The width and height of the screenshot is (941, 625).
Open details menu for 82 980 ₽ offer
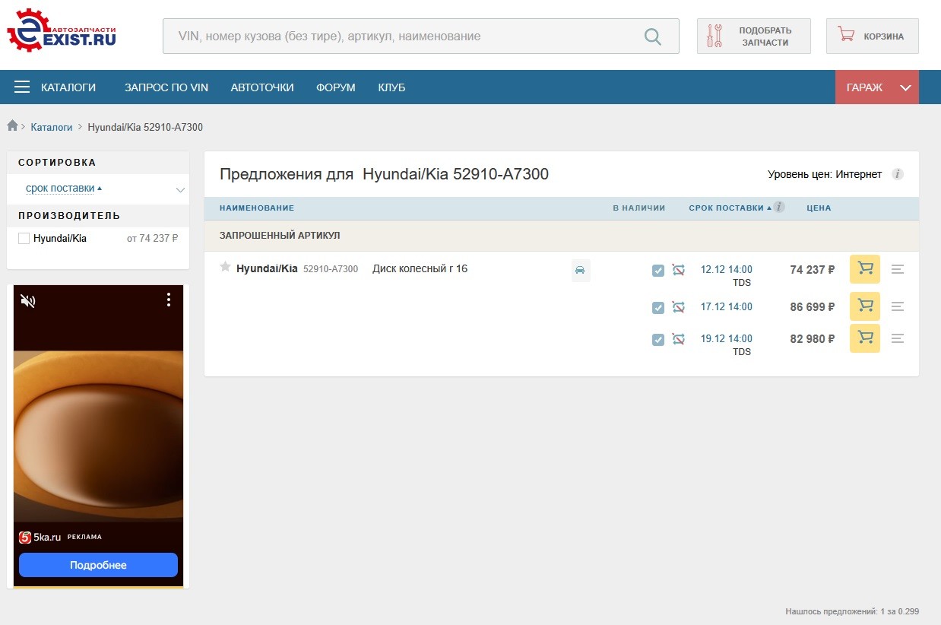click(898, 338)
